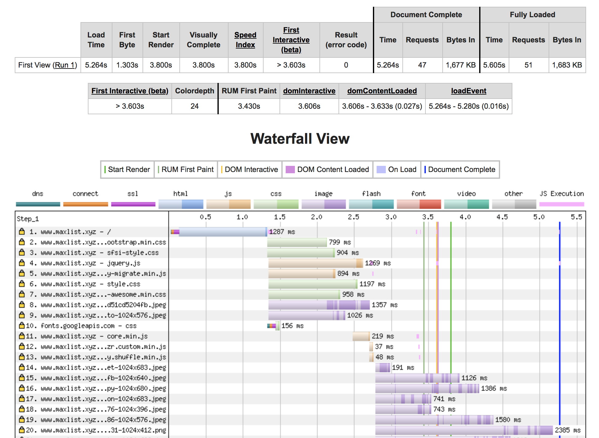This screenshot has width=599, height=438.
Task: Select the html bar of request 1 (1287 ms)
Action: (x=223, y=232)
